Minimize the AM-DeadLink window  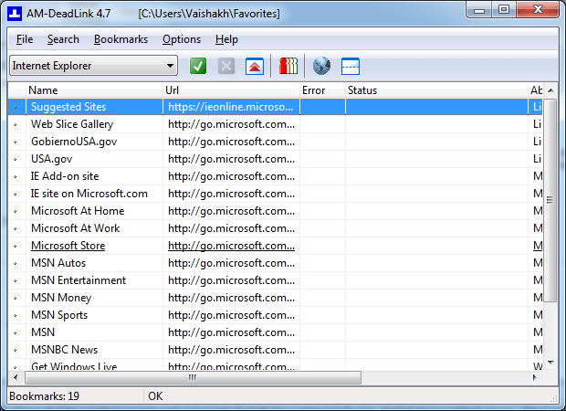pyautogui.click(x=479, y=10)
